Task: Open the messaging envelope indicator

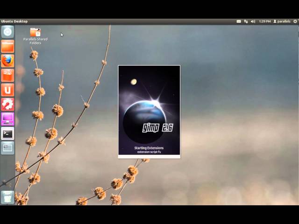Action: (x=239, y=21)
